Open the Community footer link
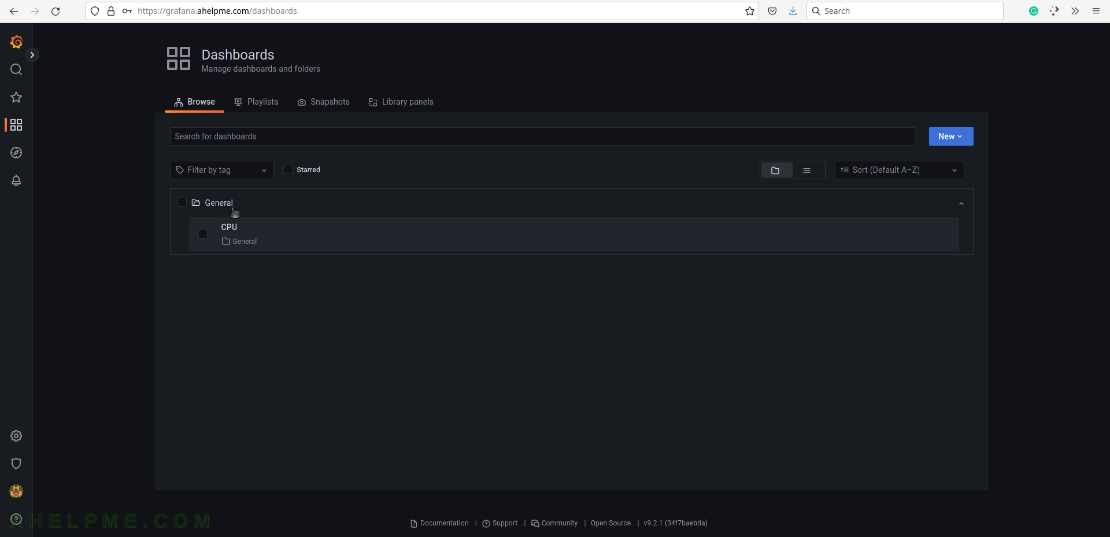Viewport: 1110px width, 537px height. (x=554, y=523)
